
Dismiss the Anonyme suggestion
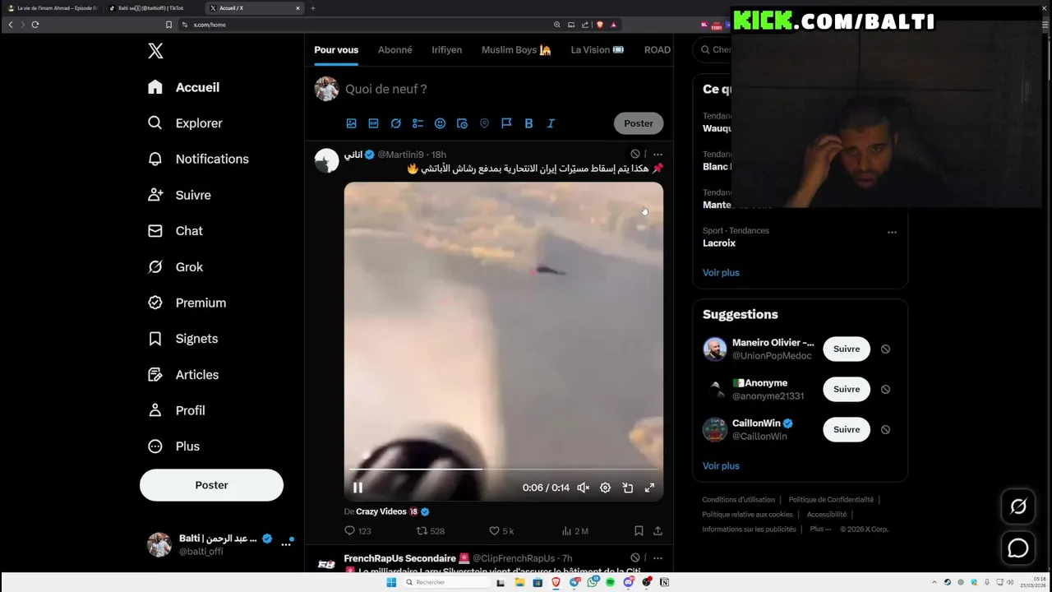point(885,389)
